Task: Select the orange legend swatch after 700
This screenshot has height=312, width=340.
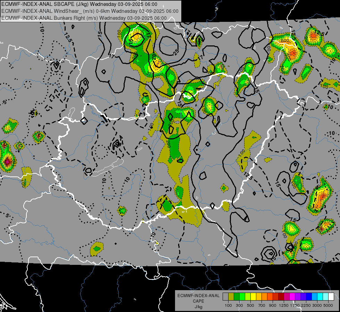Action: coord(264,296)
